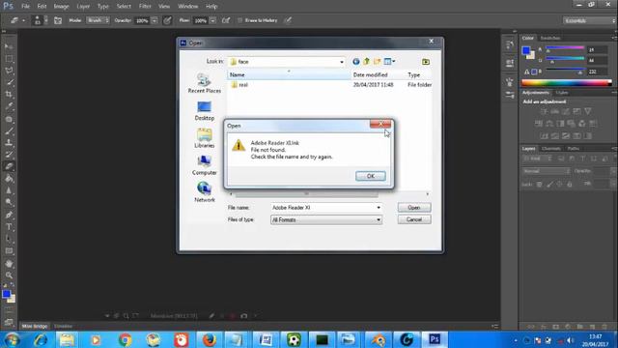Expand the File name combo box arrow
618x348 pixels.
(x=379, y=207)
